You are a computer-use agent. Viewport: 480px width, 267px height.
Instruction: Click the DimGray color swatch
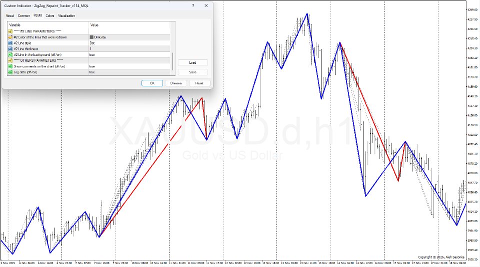pyautogui.click(x=91, y=37)
